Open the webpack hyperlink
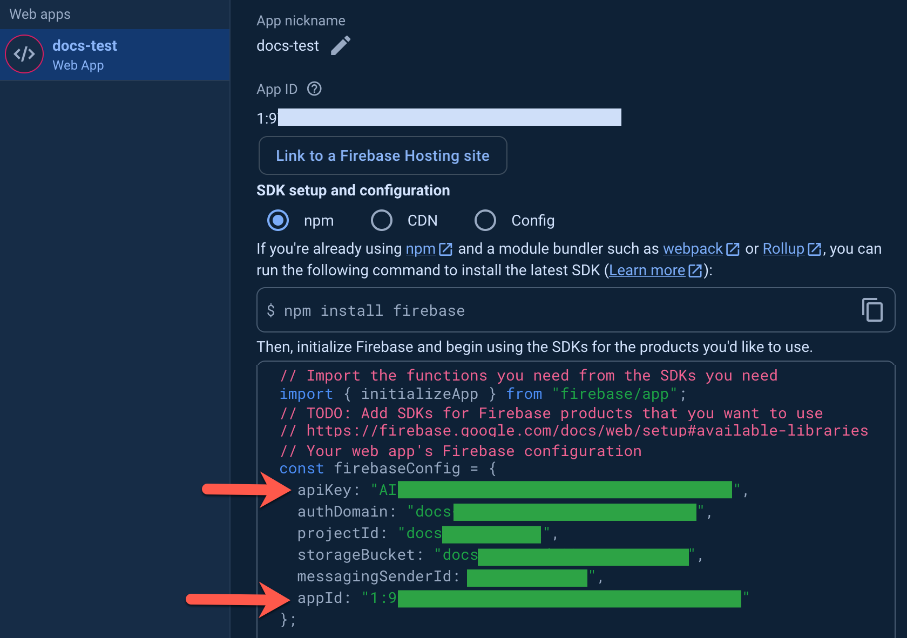This screenshot has width=907, height=638. pos(692,249)
